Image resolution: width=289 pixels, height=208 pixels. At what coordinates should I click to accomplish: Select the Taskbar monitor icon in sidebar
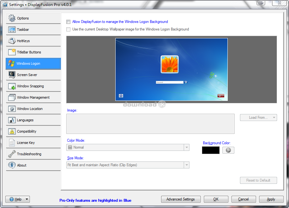coord(12,30)
